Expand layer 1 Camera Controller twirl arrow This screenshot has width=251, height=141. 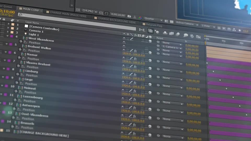pos(9,24)
